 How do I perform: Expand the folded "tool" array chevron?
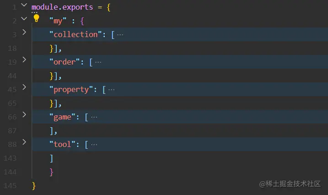click(x=24, y=142)
